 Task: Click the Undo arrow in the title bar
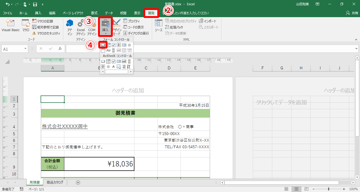pos(7,4)
